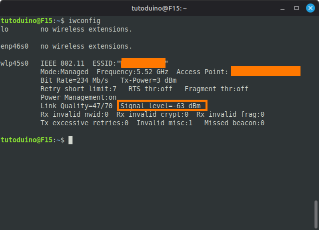
Task: Click the enp46s0 interface name
Action: pyautogui.click(x=14, y=46)
